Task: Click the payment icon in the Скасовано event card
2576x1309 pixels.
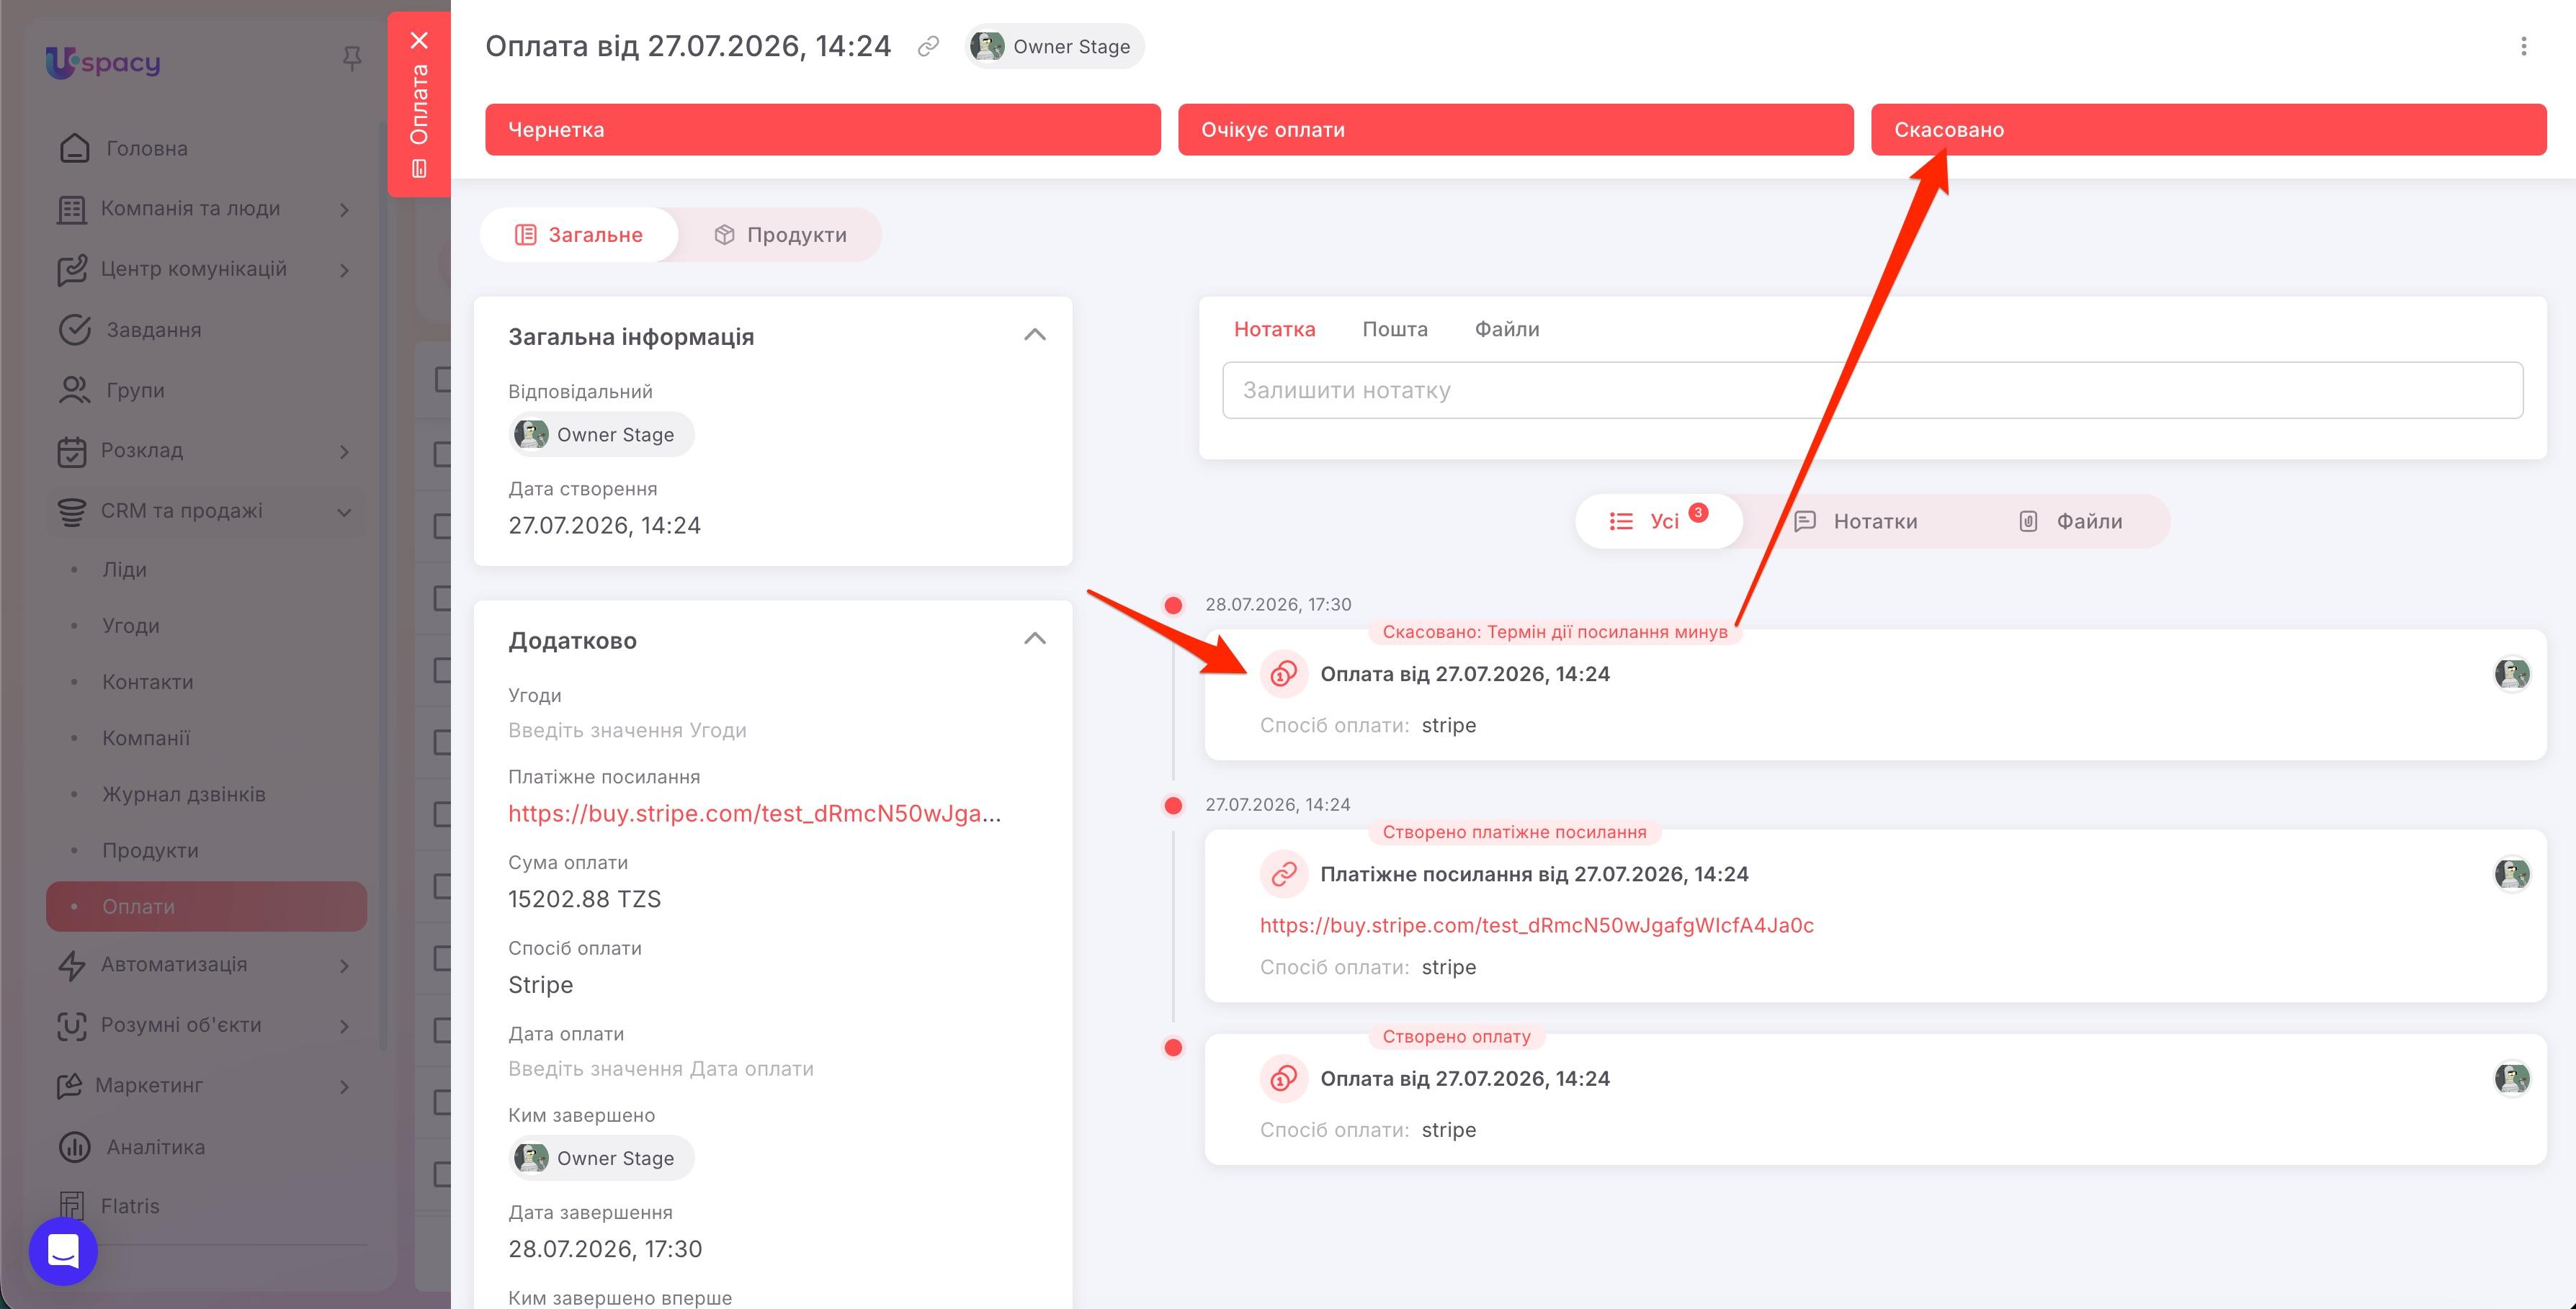Action: pyautogui.click(x=1284, y=675)
